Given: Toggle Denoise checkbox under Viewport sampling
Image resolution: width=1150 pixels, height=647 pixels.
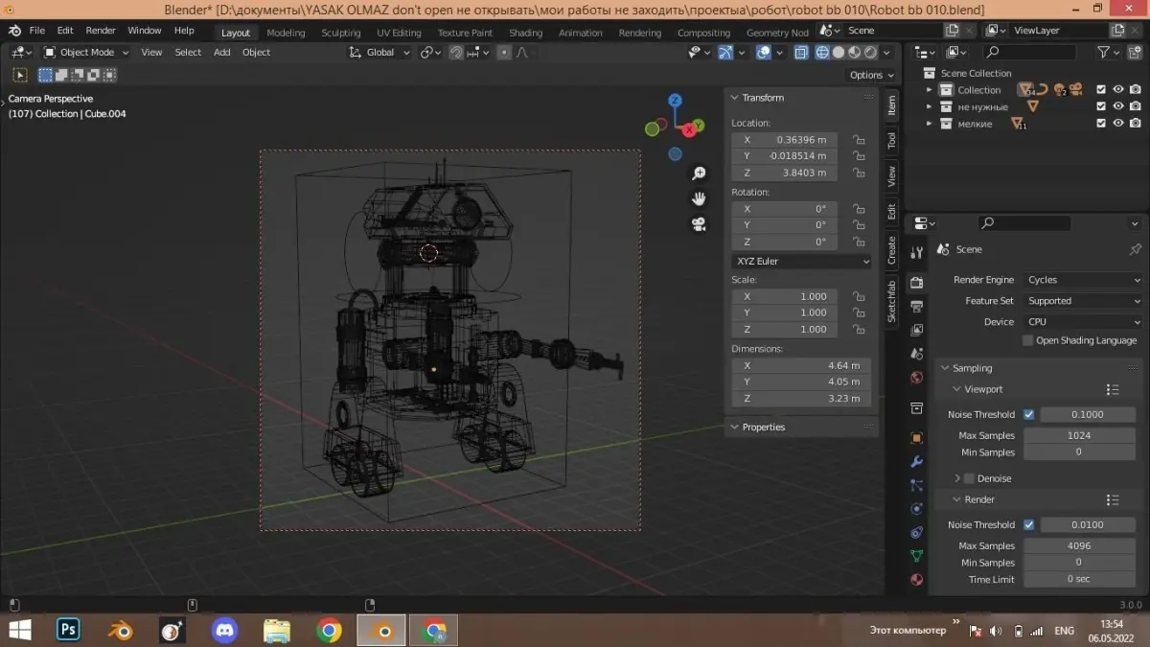Looking at the screenshot, I should click(969, 478).
